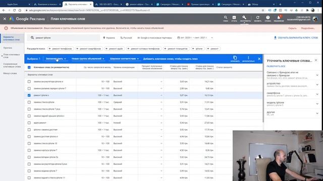
Task: Open the 'Новая группа объявлений' dropdown
Action: click(x=88, y=59)
